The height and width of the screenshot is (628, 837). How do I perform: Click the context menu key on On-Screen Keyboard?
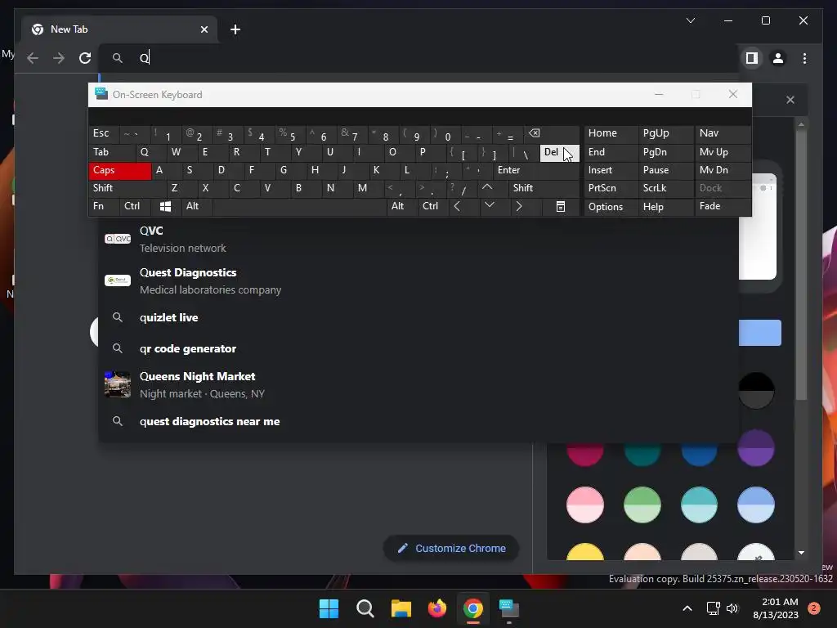tap(561, 206)
